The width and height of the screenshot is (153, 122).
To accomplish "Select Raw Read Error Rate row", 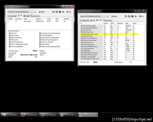I will pyautogui.click(x=109, y=26).
